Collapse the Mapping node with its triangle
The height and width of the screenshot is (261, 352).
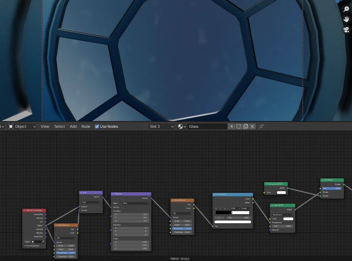click(x=113, y=194)
